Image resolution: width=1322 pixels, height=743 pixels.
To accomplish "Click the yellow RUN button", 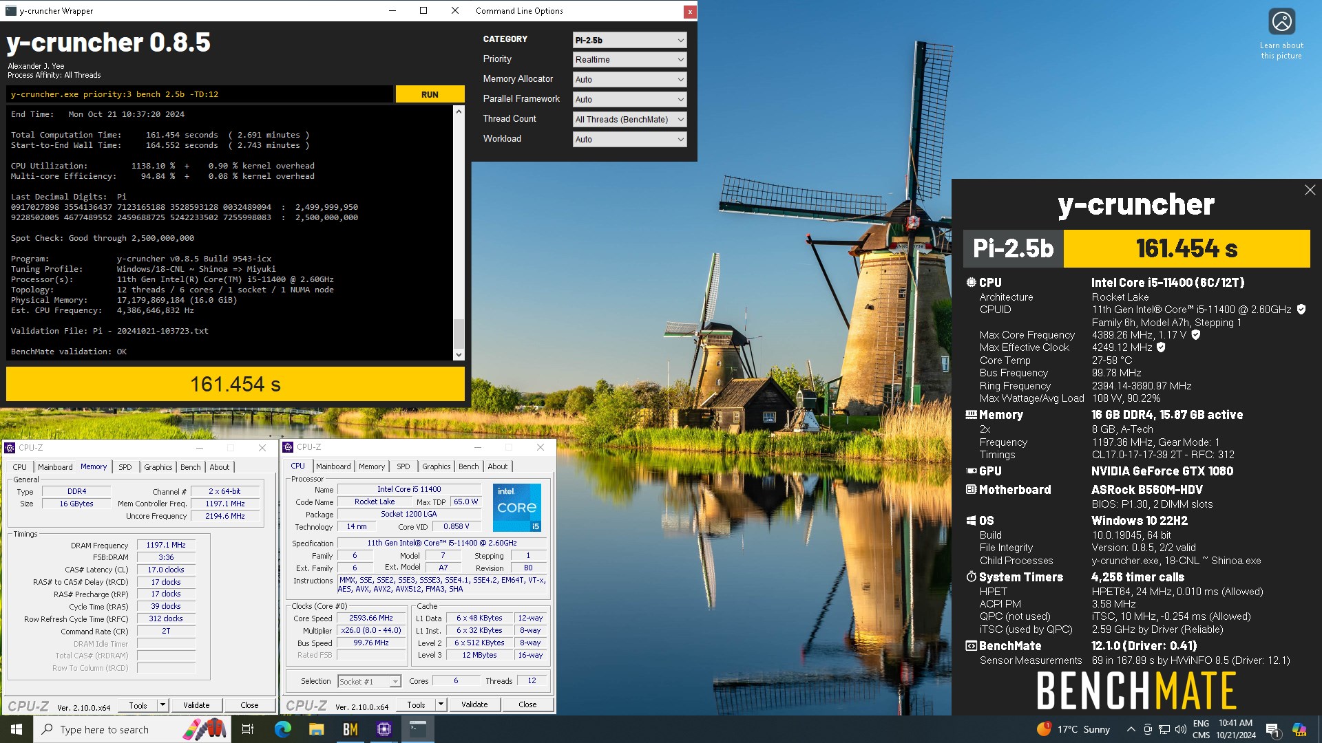I will [x=430, y=94].
